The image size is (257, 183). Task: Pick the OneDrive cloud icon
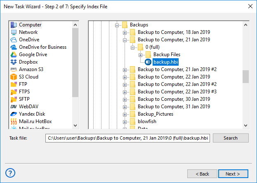pyautogui.click(x=14, y=40)
